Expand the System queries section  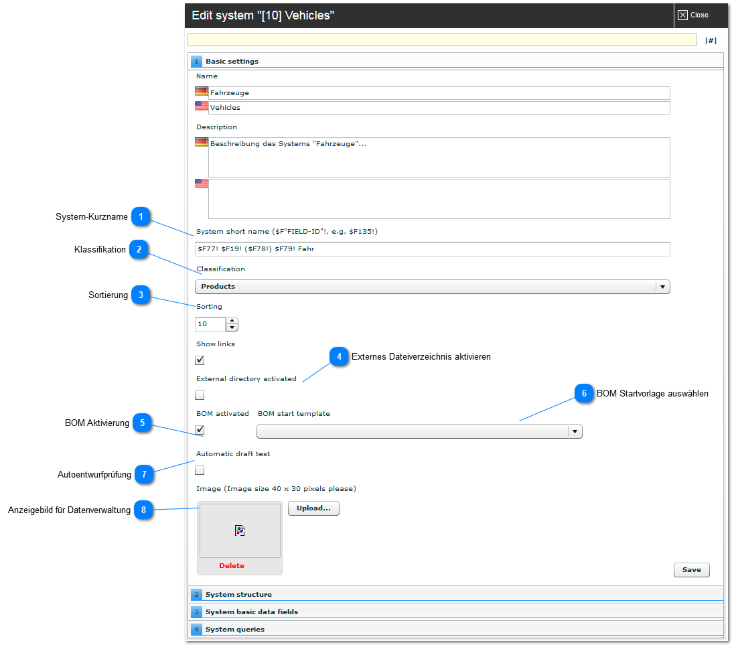tap(456, 629)
